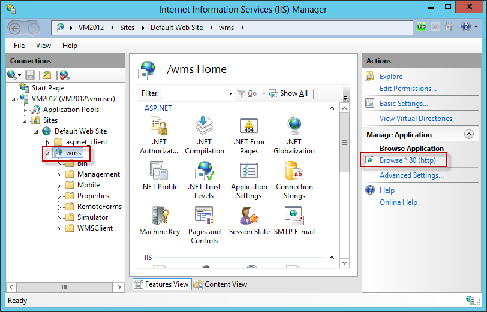This screenshot has width=487, height=312.
Task: Click the home icon in navigation bar
Action: [x=449, y=27]
